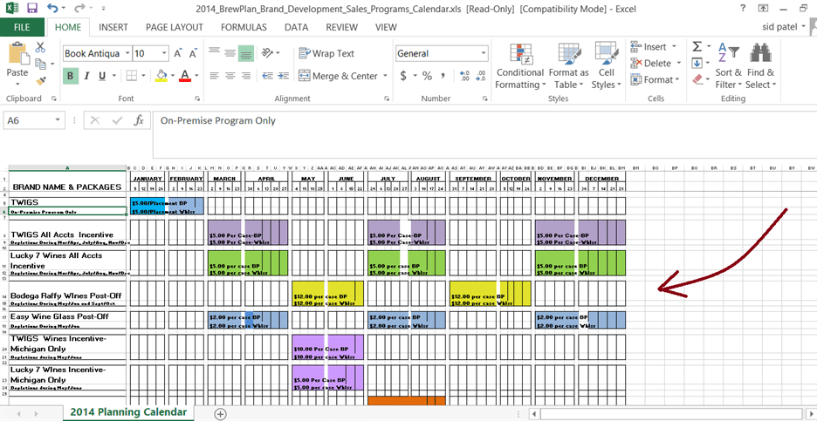This screenshot has height=421, width=817.
Task: Increase font size with larger A icon
Action: [x=178, y=53]
